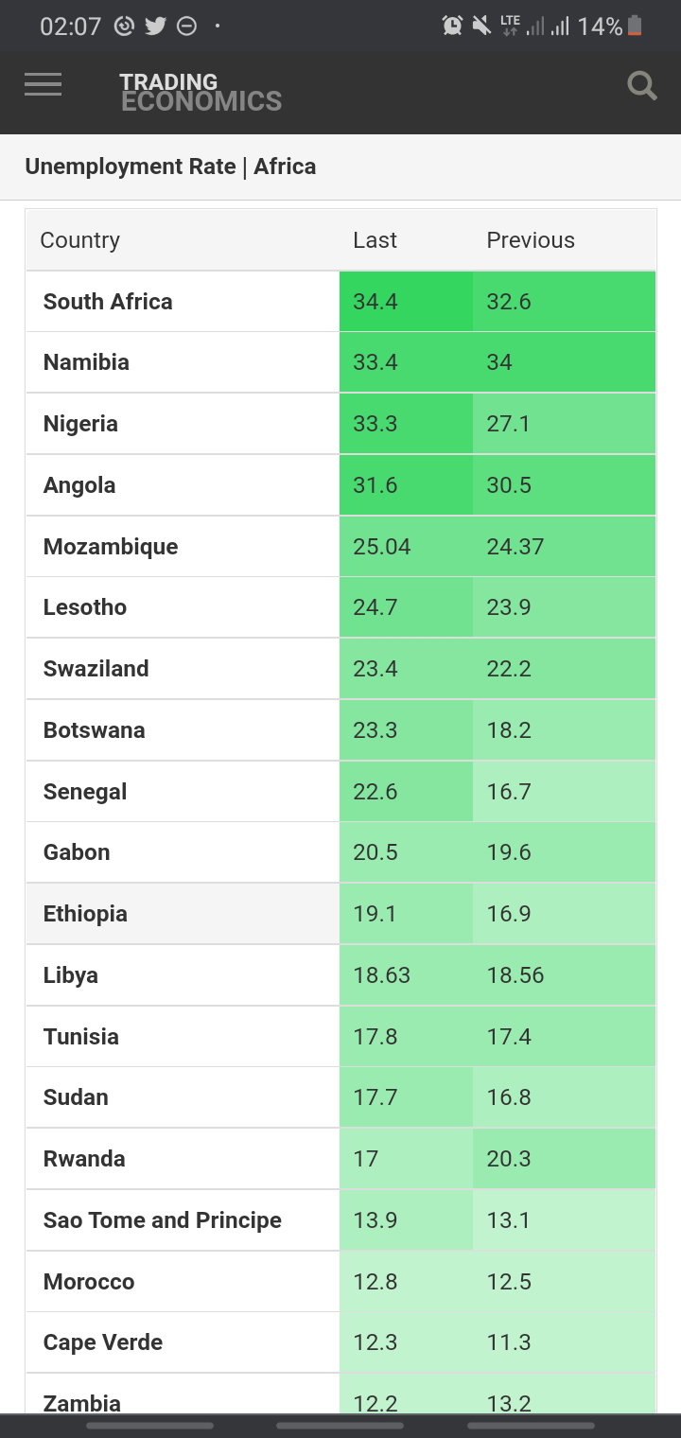The image size is (681, 1438).
Task: Open the hamburger menu
Action: point(44,84)
